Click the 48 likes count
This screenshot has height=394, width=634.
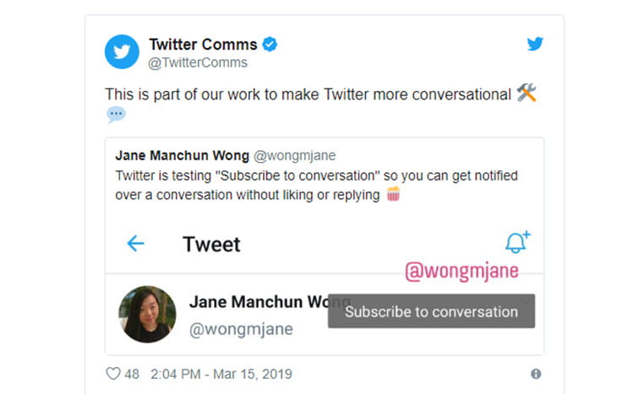tap(132, 374)
